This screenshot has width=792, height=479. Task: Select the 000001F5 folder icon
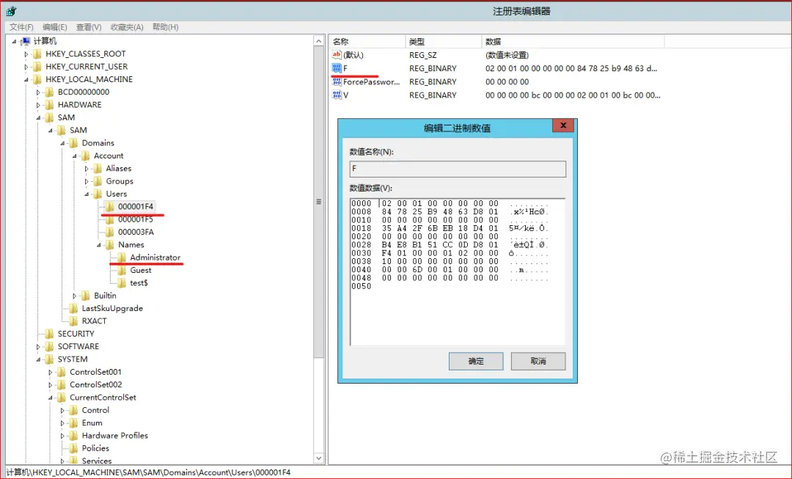coord(109,219)
